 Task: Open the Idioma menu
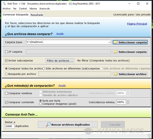(x=33, y=9)
